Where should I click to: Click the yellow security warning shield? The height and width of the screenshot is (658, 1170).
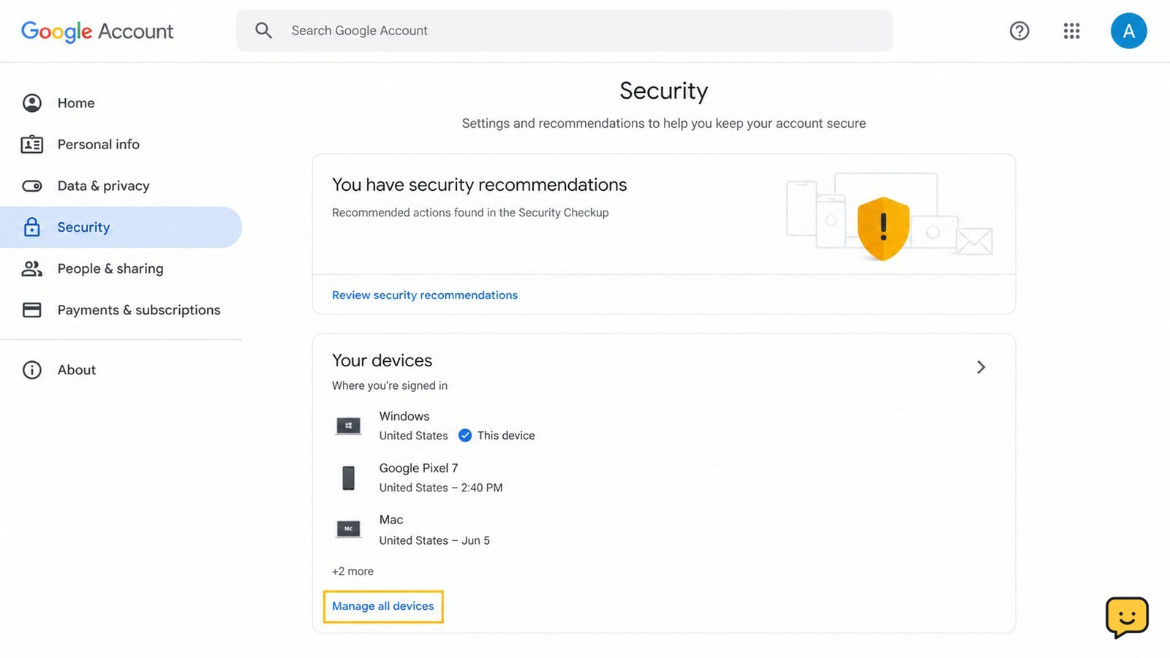(883, 228)
